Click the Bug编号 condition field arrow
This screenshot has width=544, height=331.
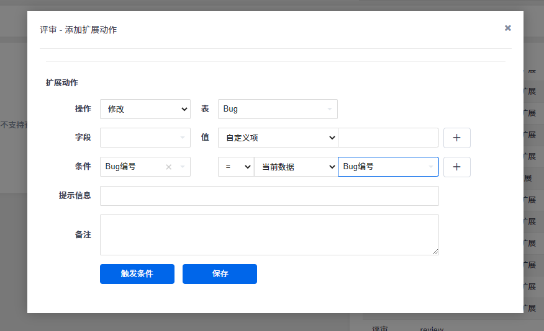click(183, 167)
